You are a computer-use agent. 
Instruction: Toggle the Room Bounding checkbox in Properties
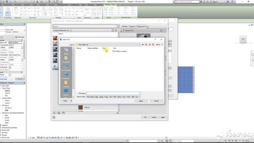10,67
